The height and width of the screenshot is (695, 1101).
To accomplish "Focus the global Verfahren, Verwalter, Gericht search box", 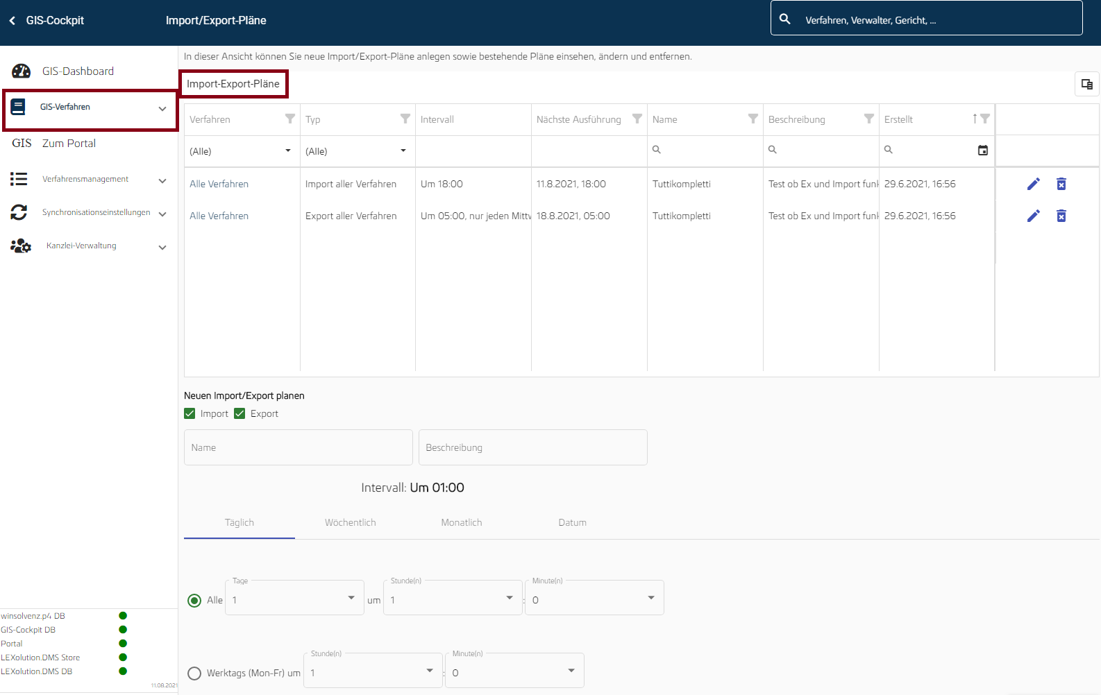I will (927, 18).
